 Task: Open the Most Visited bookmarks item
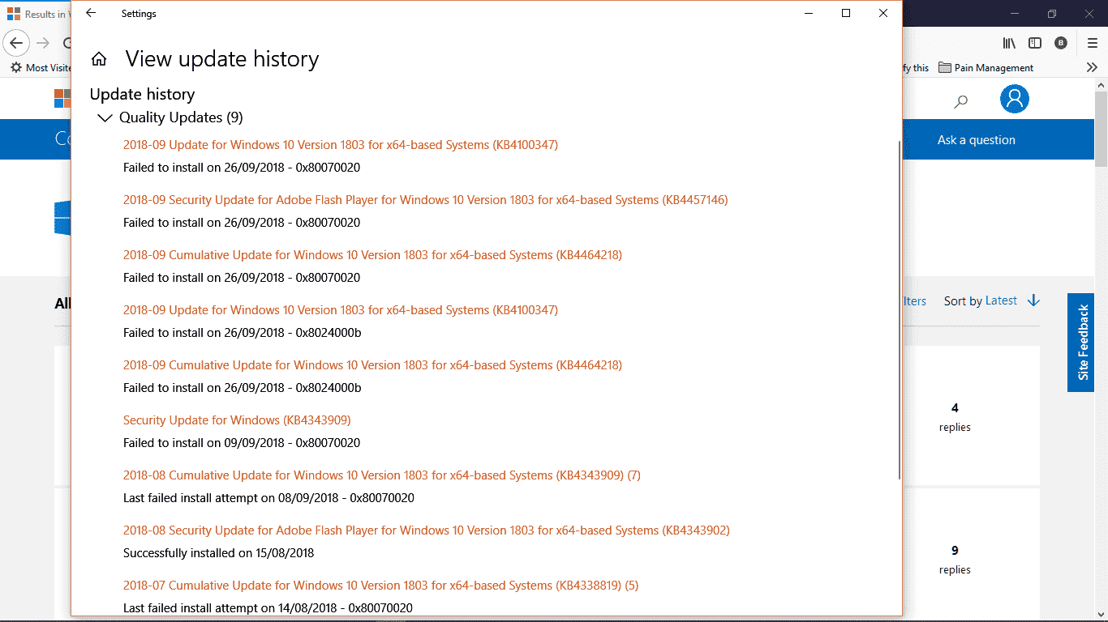41,68
